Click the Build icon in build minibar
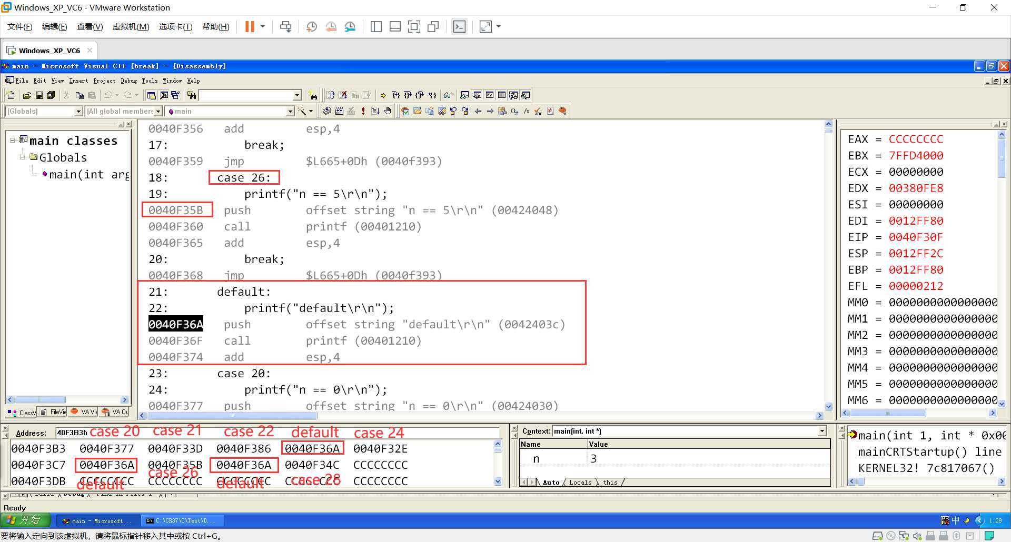1011x542 pixels. pyautogui.click(x=339, y=111)
